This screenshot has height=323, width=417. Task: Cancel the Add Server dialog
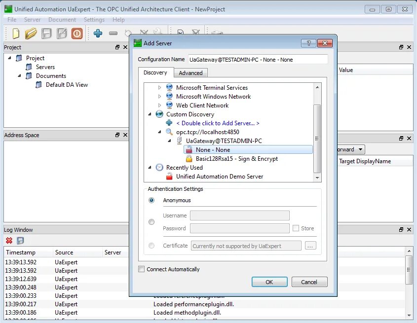pyautogui.click(x=309, y=282)
